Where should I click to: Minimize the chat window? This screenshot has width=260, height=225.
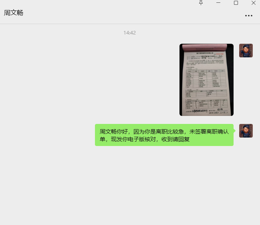pos(218,3)
